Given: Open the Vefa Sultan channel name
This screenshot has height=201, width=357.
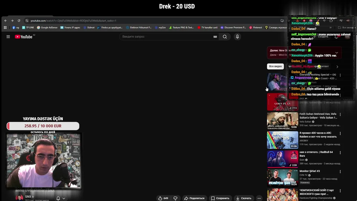Looking at the screenshot, I should tap(305, 122).
